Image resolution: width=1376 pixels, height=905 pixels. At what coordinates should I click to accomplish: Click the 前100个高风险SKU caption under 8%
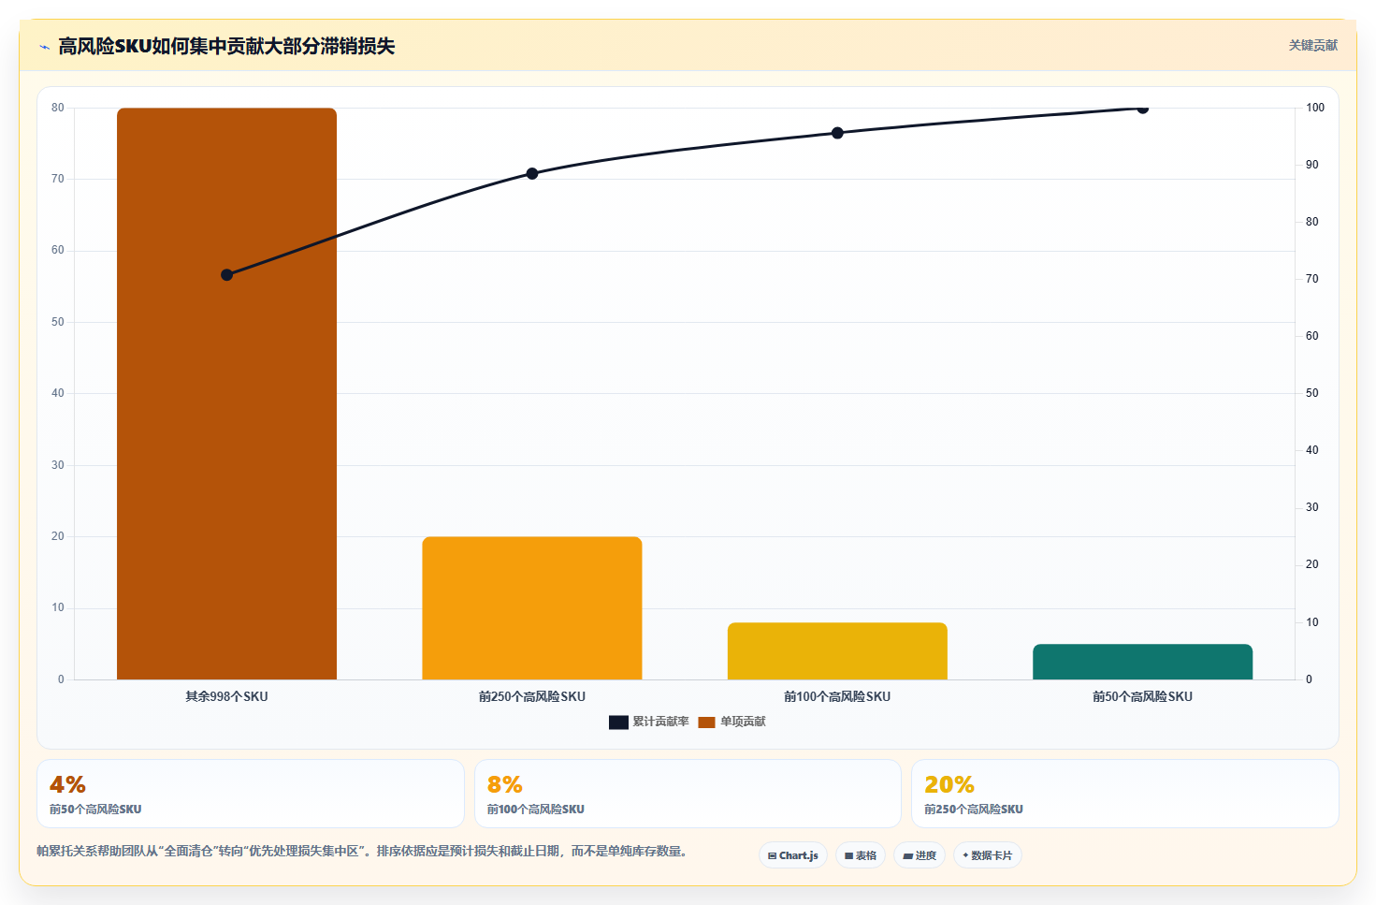(x=536, y=810)
